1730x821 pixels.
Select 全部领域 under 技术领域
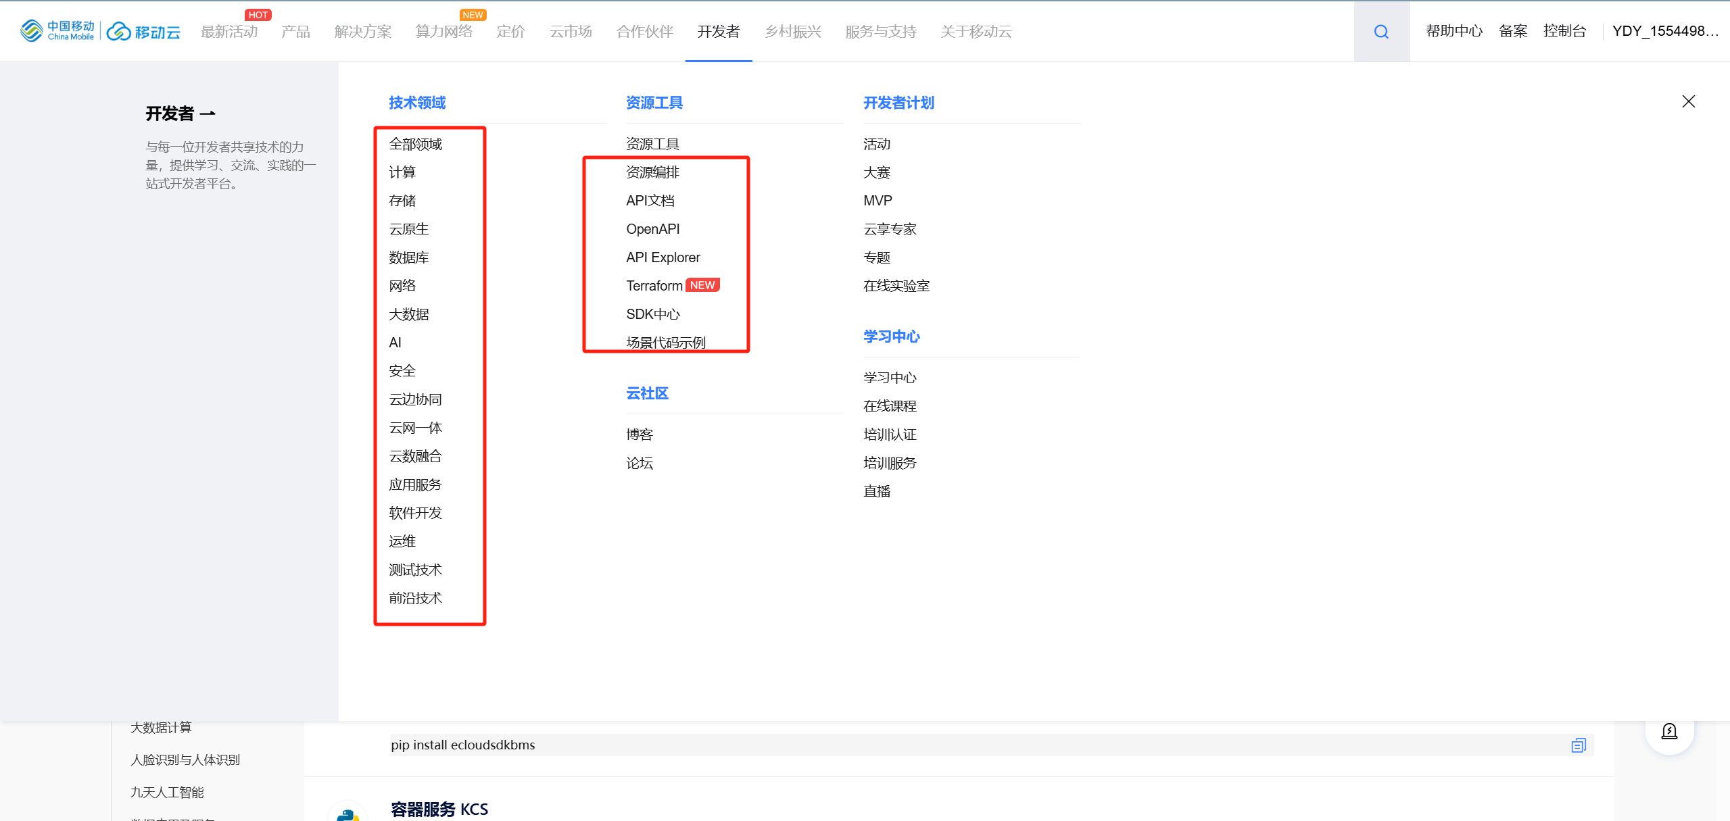pyautogui.click(x=415, y=144)
